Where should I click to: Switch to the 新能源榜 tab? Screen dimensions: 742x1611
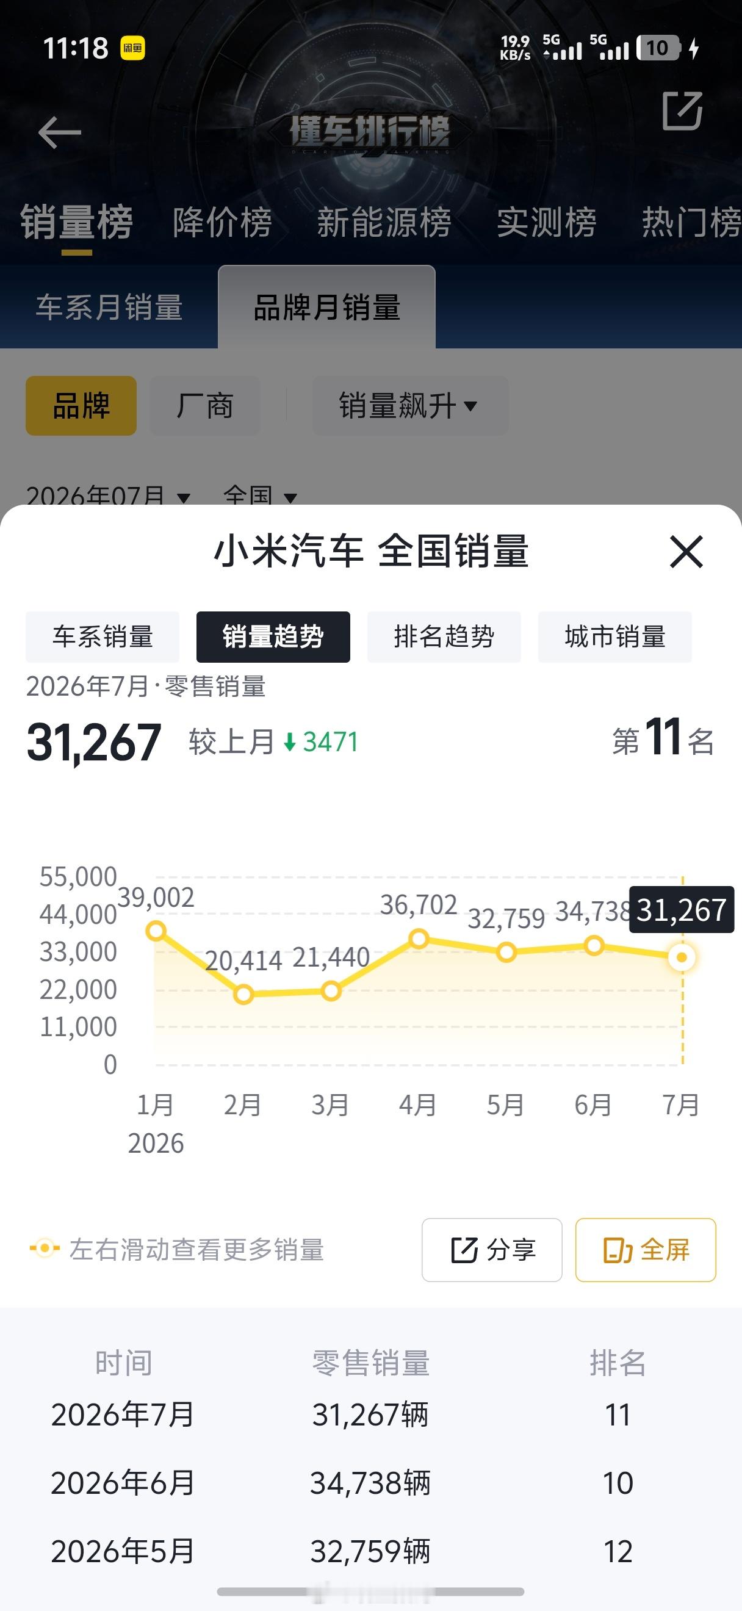point(384,223)
